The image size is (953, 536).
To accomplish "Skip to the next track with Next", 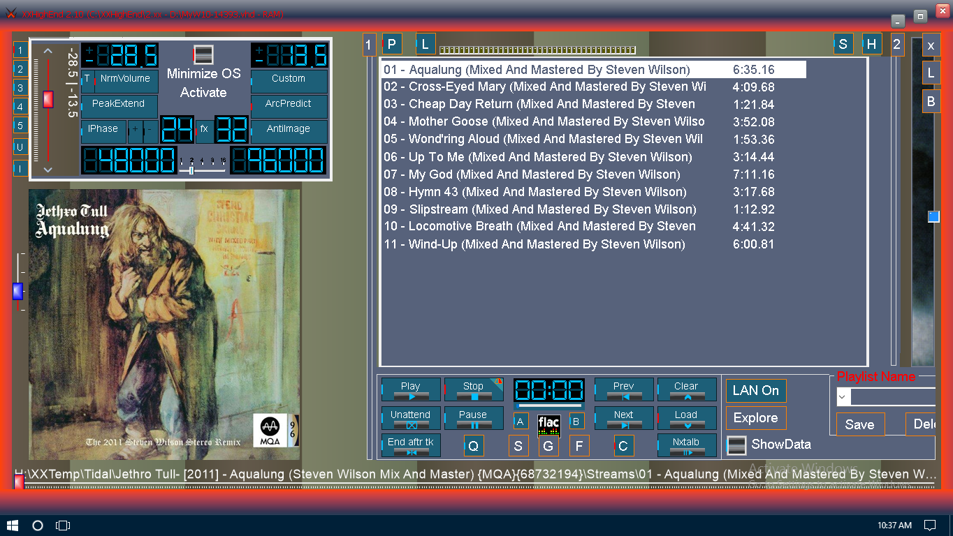I will (623, 418).
